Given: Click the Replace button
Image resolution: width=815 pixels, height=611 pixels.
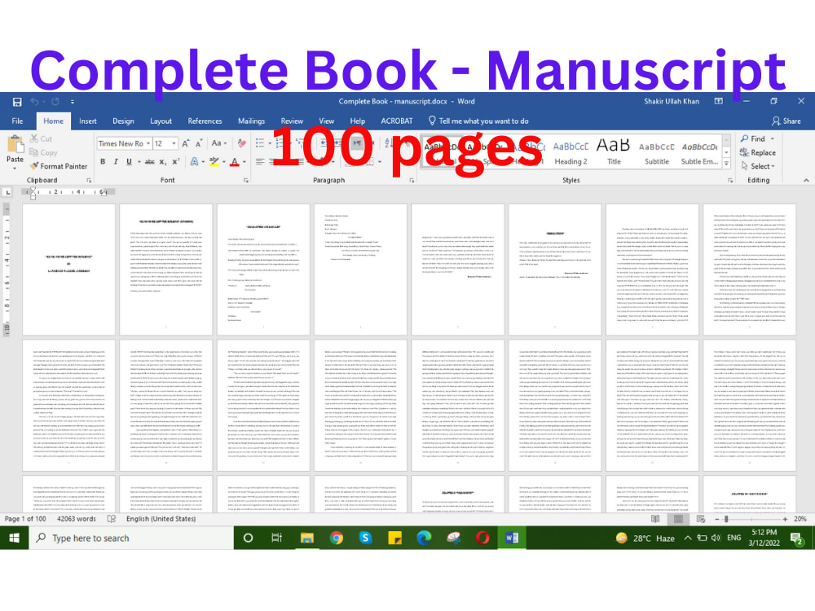Looking at the screenshot, I should tap(757, 153).
